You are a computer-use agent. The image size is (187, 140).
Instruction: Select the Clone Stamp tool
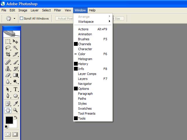tap(8, 69)
